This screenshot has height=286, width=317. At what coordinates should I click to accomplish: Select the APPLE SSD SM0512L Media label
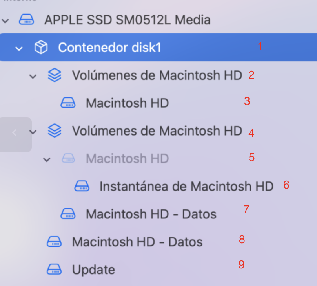pyautogui.click(x=127, y=20)
